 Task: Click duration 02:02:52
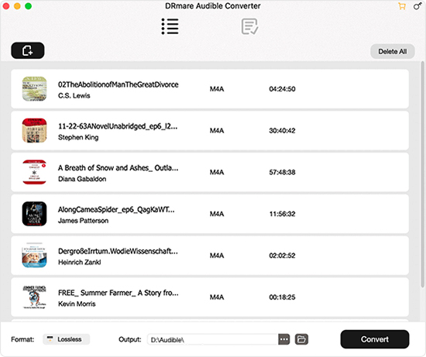[x=282, y=256]
